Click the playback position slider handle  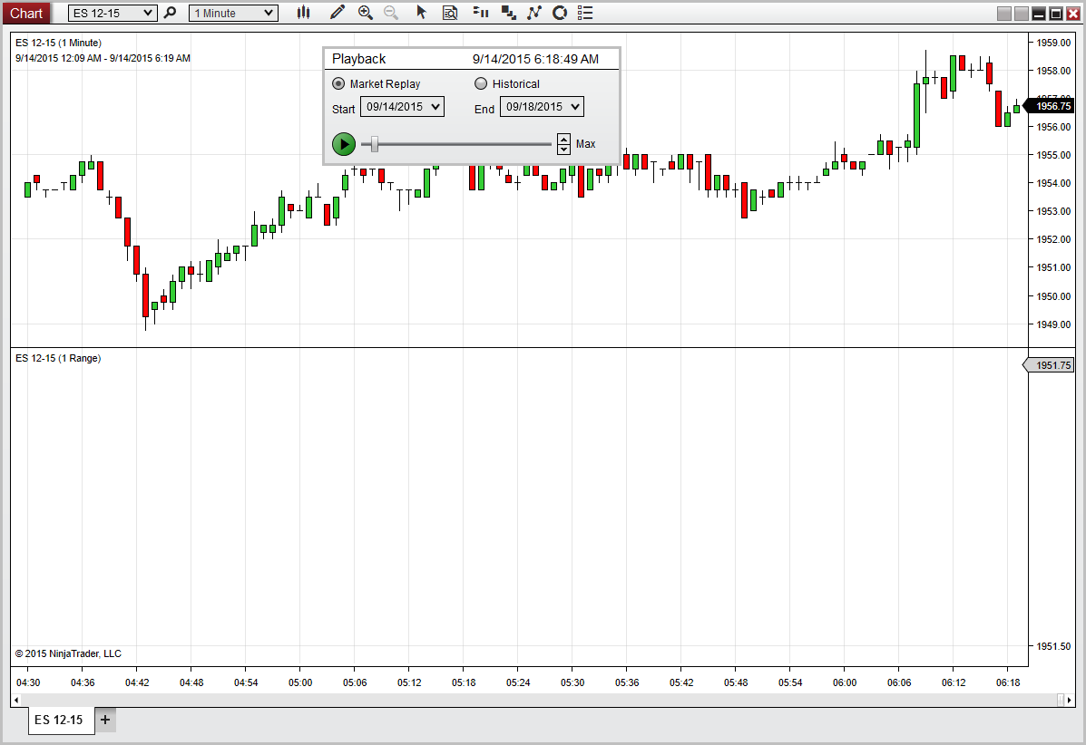coord(375,144)
